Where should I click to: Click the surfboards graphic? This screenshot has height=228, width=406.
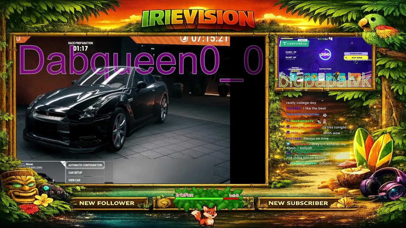pyautogui.click(x=373, y=149)
